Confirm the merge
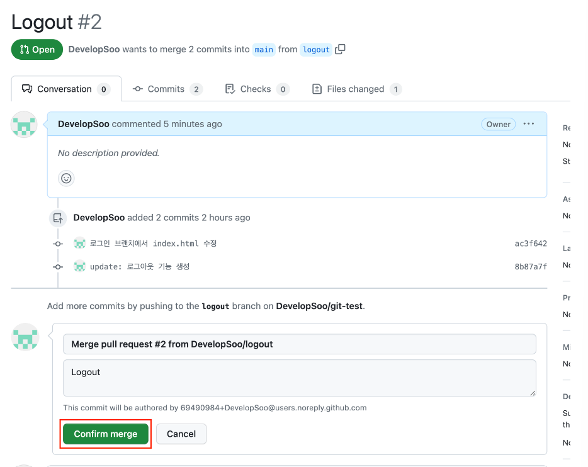Viewport: 588px width, 467px height. tap(106, 434)
